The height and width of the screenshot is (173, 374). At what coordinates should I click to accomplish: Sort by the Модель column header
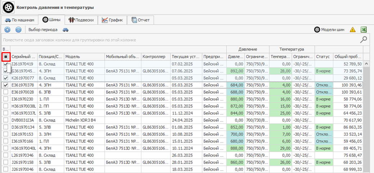pos(84,57)
